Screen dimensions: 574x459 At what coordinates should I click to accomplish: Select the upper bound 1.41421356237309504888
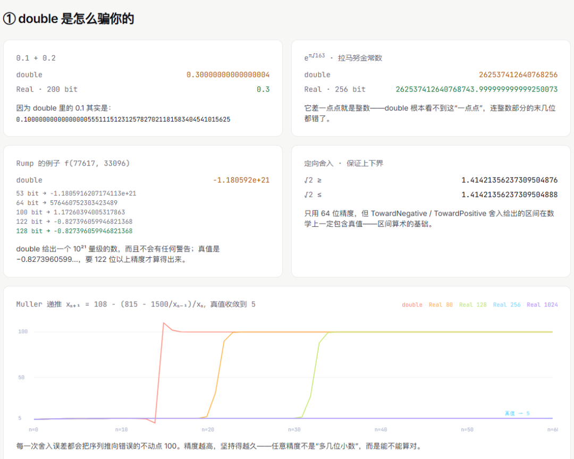(x=509, y=195)
